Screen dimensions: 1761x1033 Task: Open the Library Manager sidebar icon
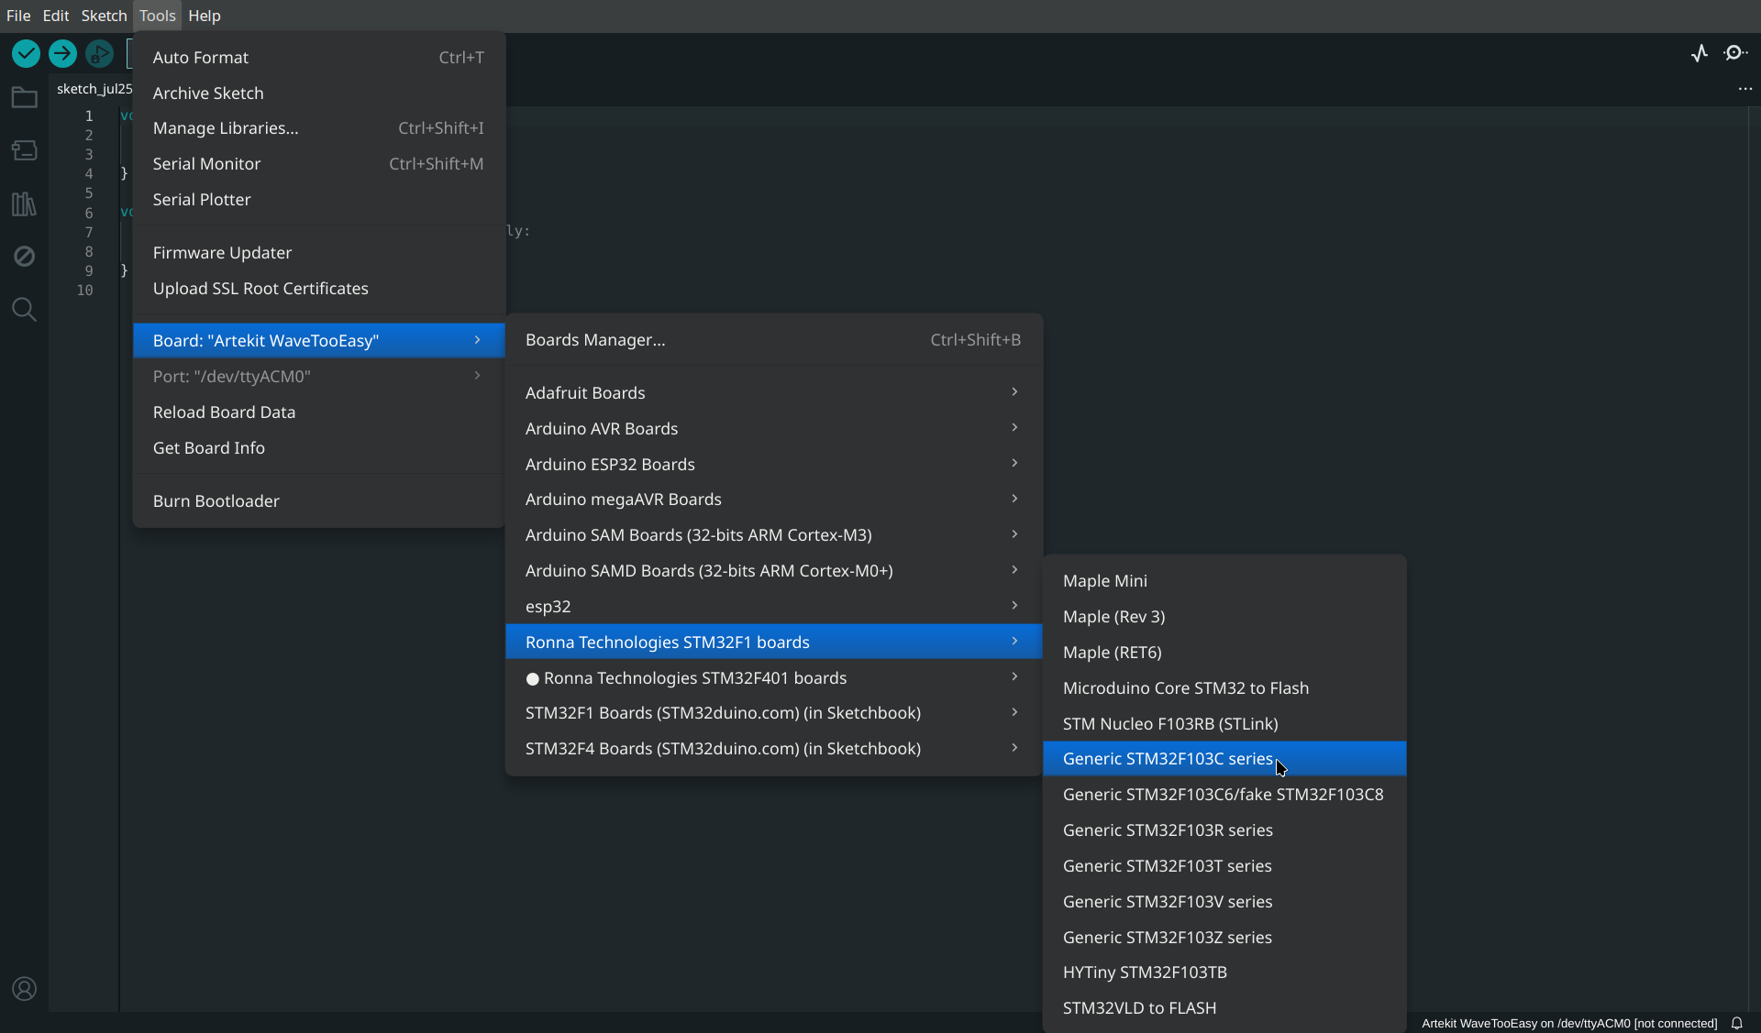pyautogui.click(x=24, y=203)
